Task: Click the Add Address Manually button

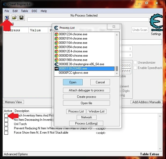Action: pos(146,102)
